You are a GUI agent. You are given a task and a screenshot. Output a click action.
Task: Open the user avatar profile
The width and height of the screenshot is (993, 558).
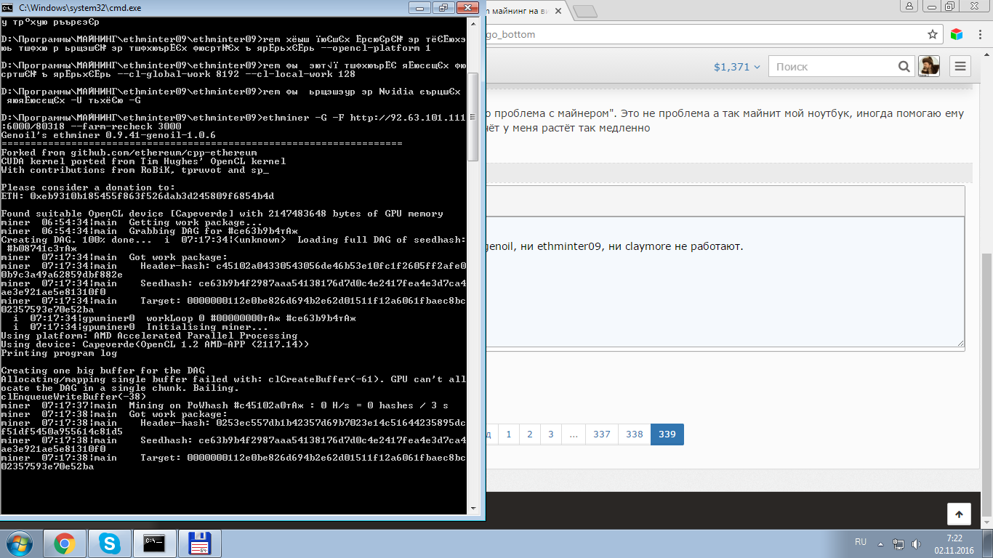click(x=928, y=66)
